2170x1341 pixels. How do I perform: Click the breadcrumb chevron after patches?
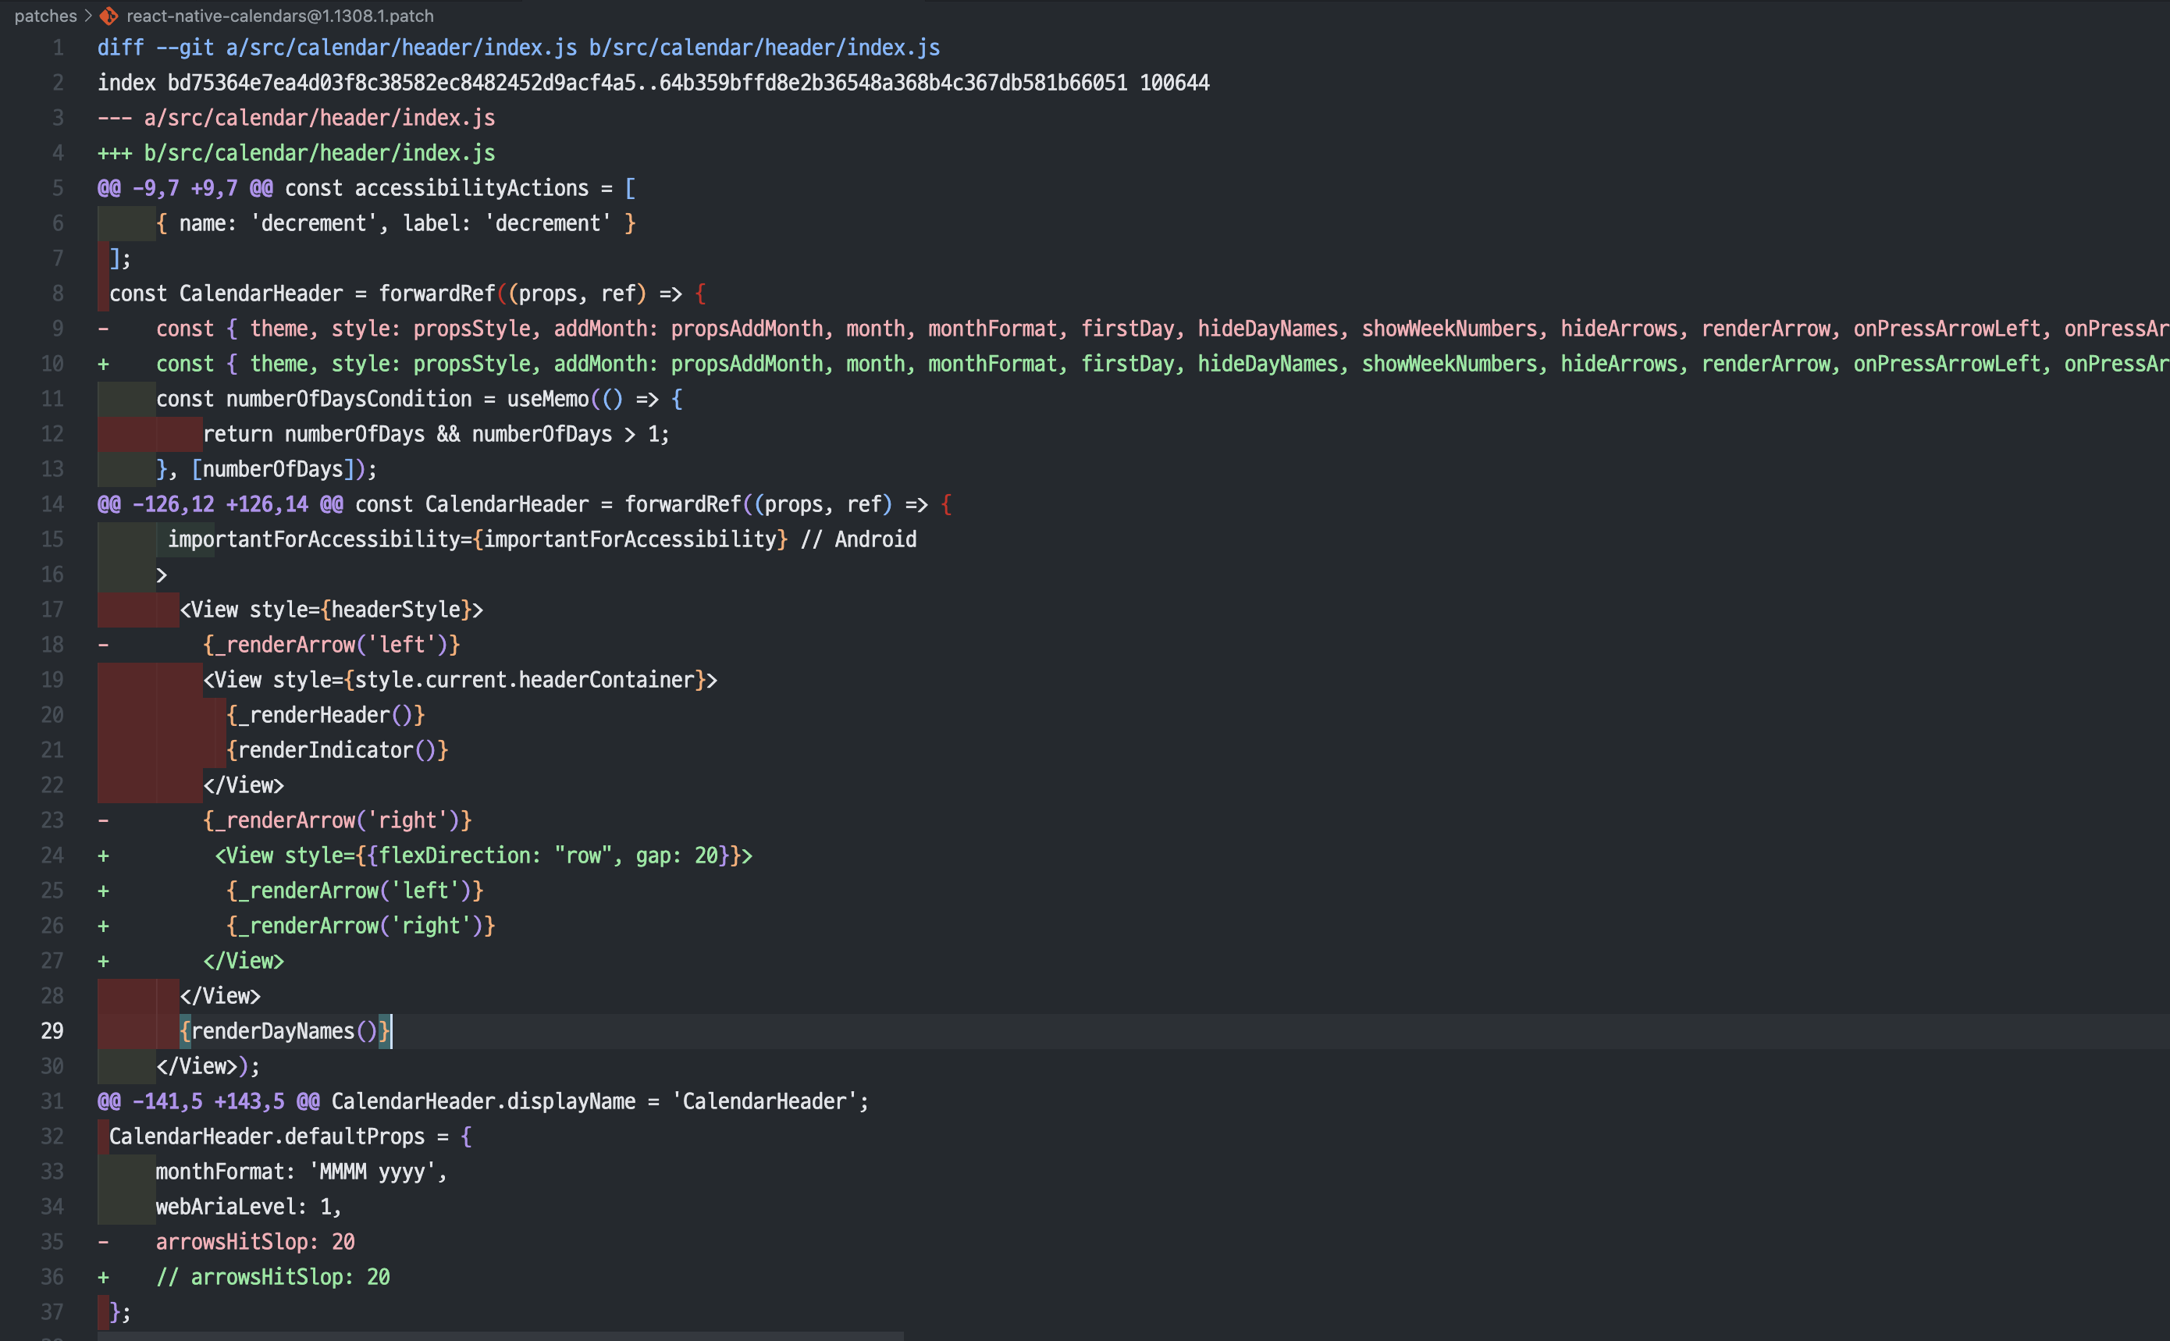(x=87, y=16)
